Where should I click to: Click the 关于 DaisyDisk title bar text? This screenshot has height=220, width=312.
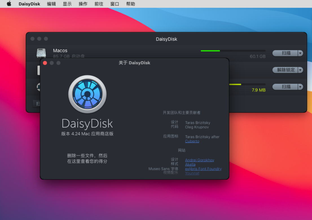tap(135, 63)
